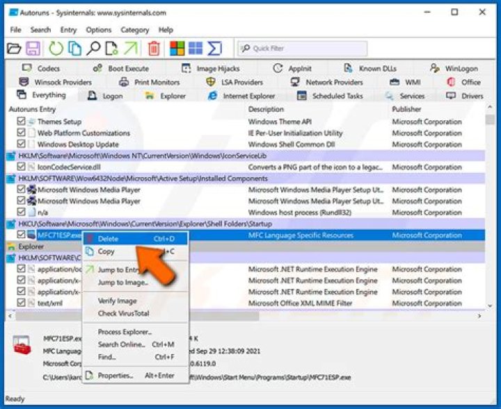Click the Save floppy disk icon
The height and width of the screenshot is (409, 501).
coord(33,48)
